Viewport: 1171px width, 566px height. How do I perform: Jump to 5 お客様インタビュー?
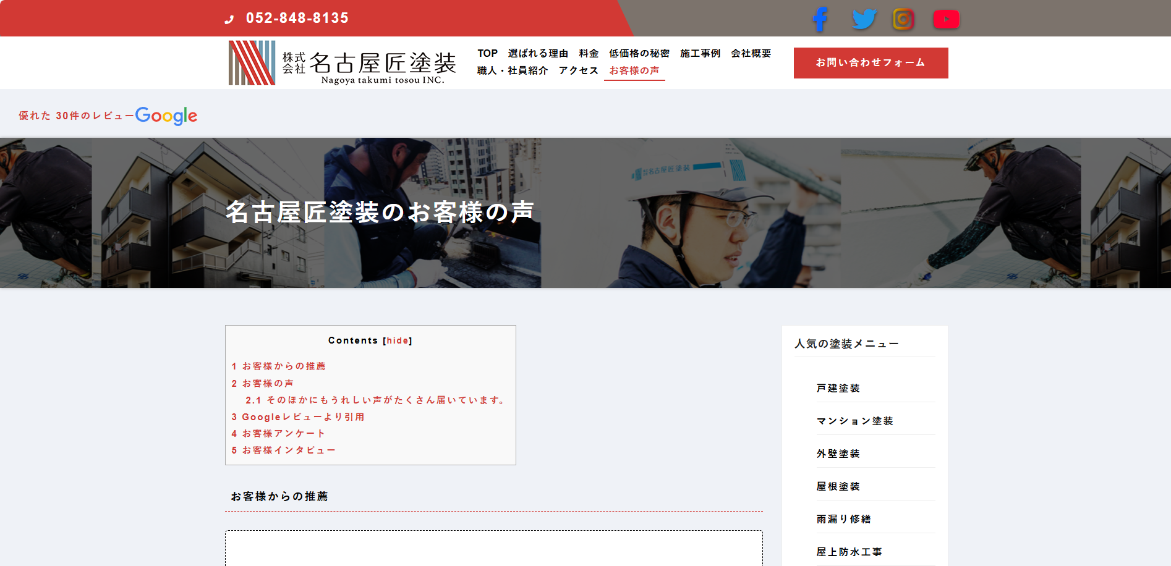click(x=284, y=450)
